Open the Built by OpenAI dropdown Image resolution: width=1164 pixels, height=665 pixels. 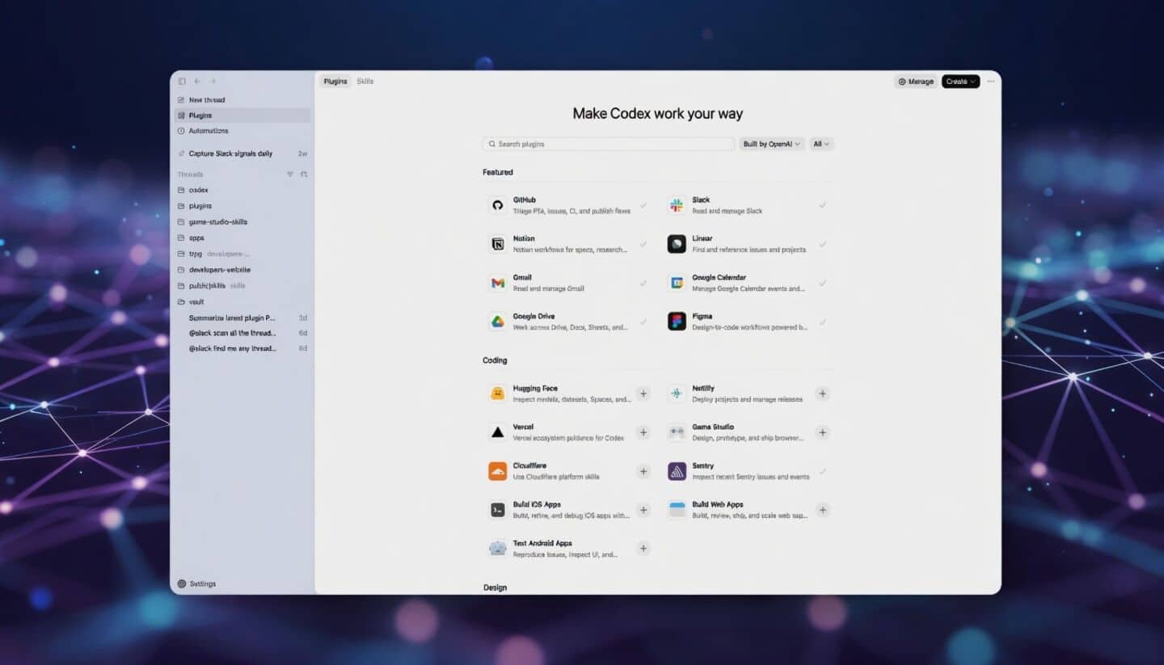click(x=772, y=144)
